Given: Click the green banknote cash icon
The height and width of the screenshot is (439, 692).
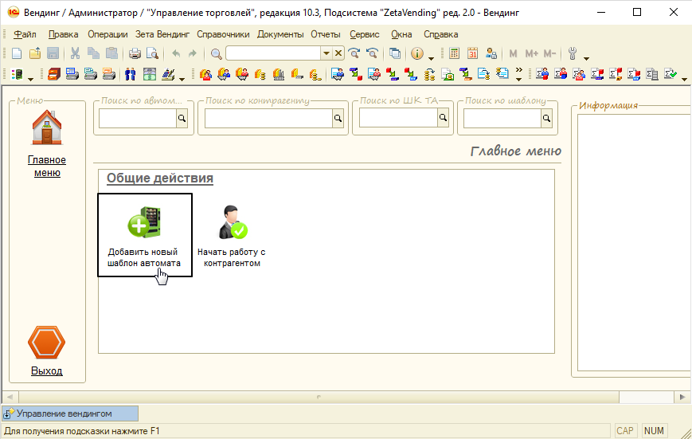Looking at the screenshot, I should 150,74.
